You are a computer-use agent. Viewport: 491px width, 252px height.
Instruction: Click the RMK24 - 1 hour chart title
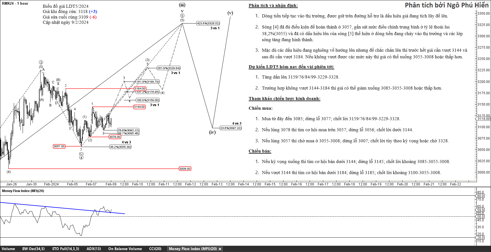pyautogui.click(x=15, y=3)
